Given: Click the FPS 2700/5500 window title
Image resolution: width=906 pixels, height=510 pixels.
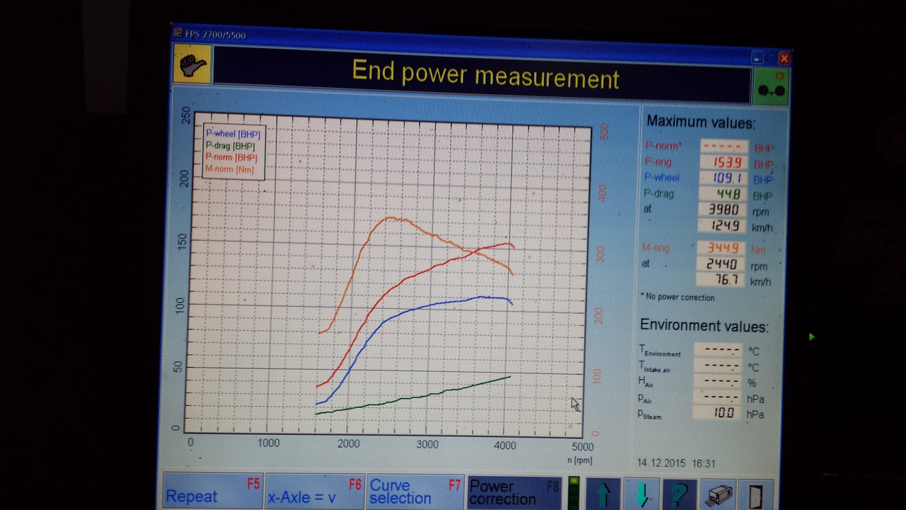Looking at the screenshot, I should point(215,35).
